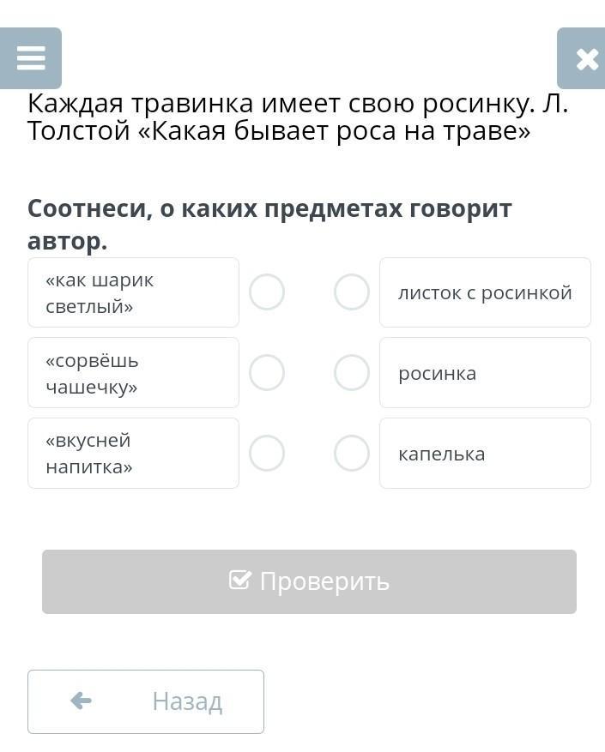Click the left arrow icon on Назад
The width and height of the screenshot is (605, 752).
(82, 701)
